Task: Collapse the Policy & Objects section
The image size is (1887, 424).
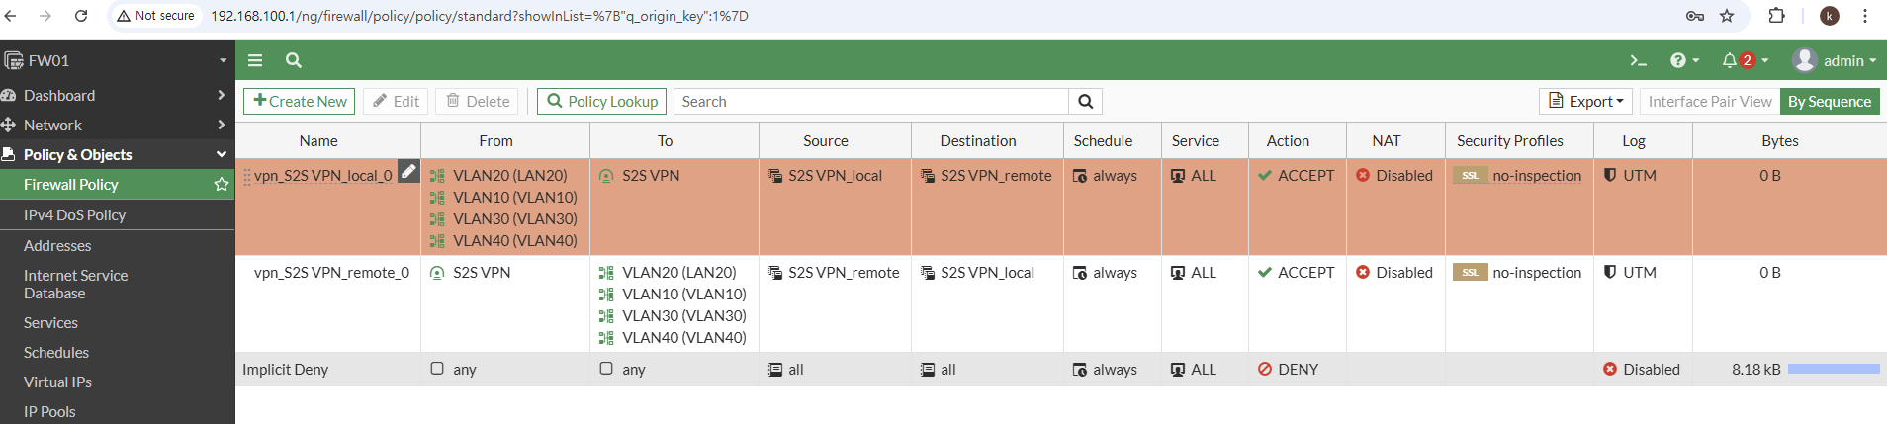Action: (117, 154)
